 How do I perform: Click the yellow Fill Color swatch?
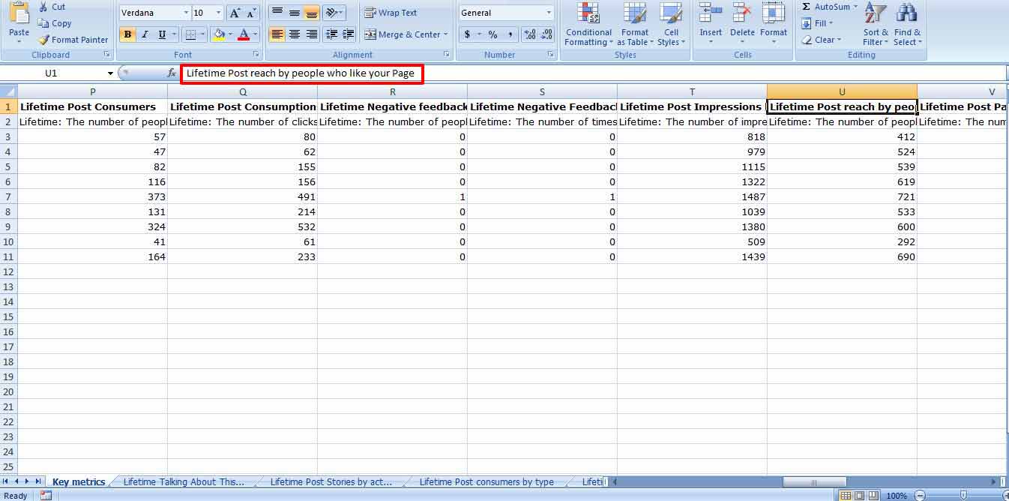[x=219, y=34]
